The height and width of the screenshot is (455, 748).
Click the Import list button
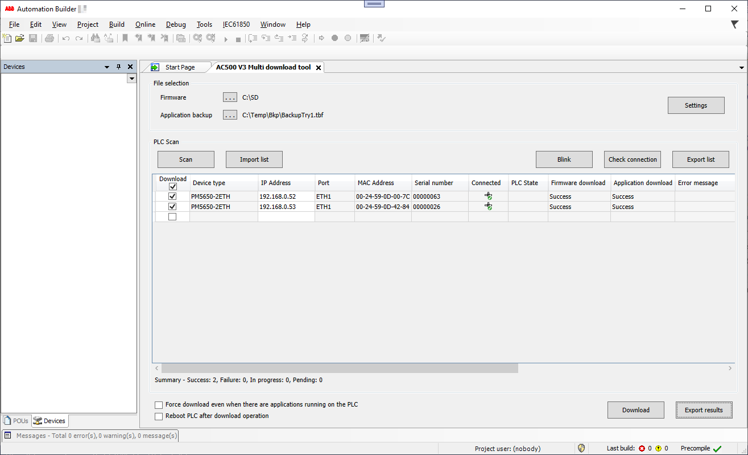point(254,159)
